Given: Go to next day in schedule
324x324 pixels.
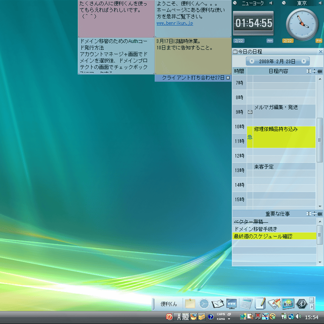Looking at the screenshot, I should 303,61.
